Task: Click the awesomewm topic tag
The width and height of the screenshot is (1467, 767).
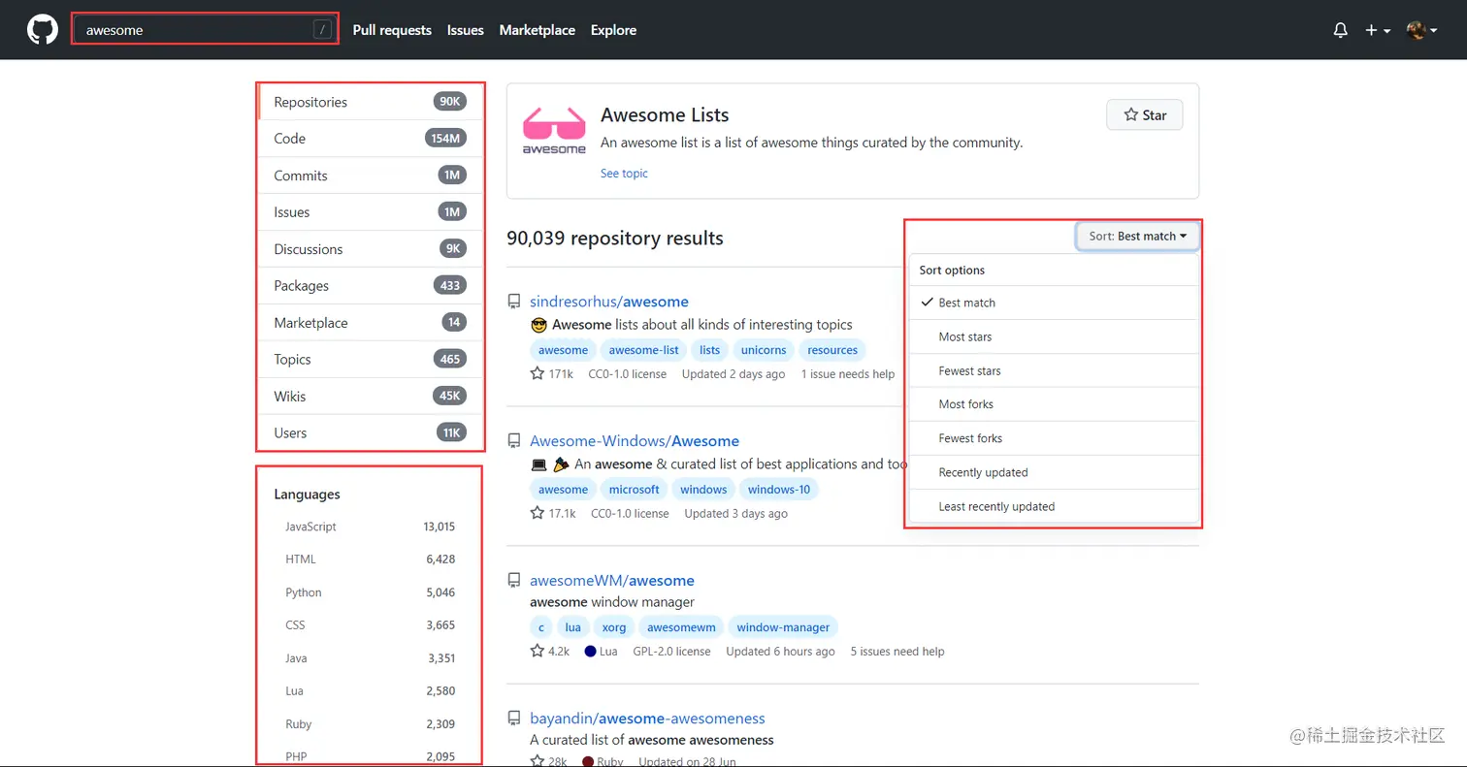Action: pyautogui.click(x=681, y=627)
